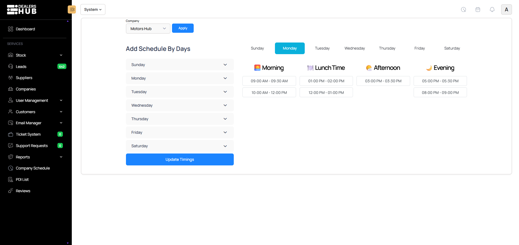This screenshot has height=245, width=519.
Task: Click the Update Timings button
Action: (180, 159)
